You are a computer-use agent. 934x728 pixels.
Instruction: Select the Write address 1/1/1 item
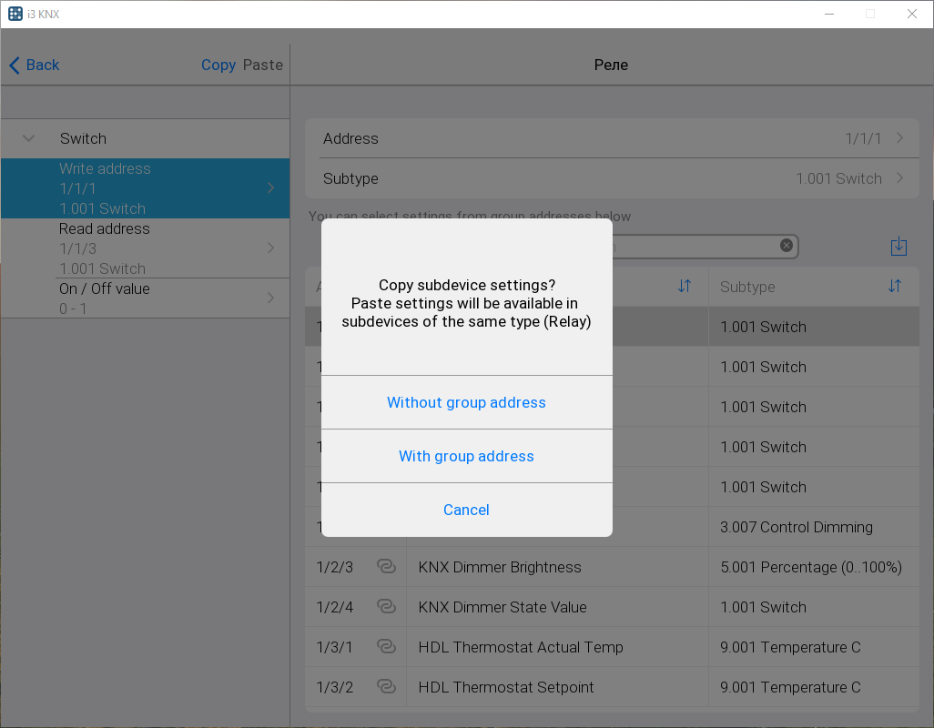[x=146, y=188]
